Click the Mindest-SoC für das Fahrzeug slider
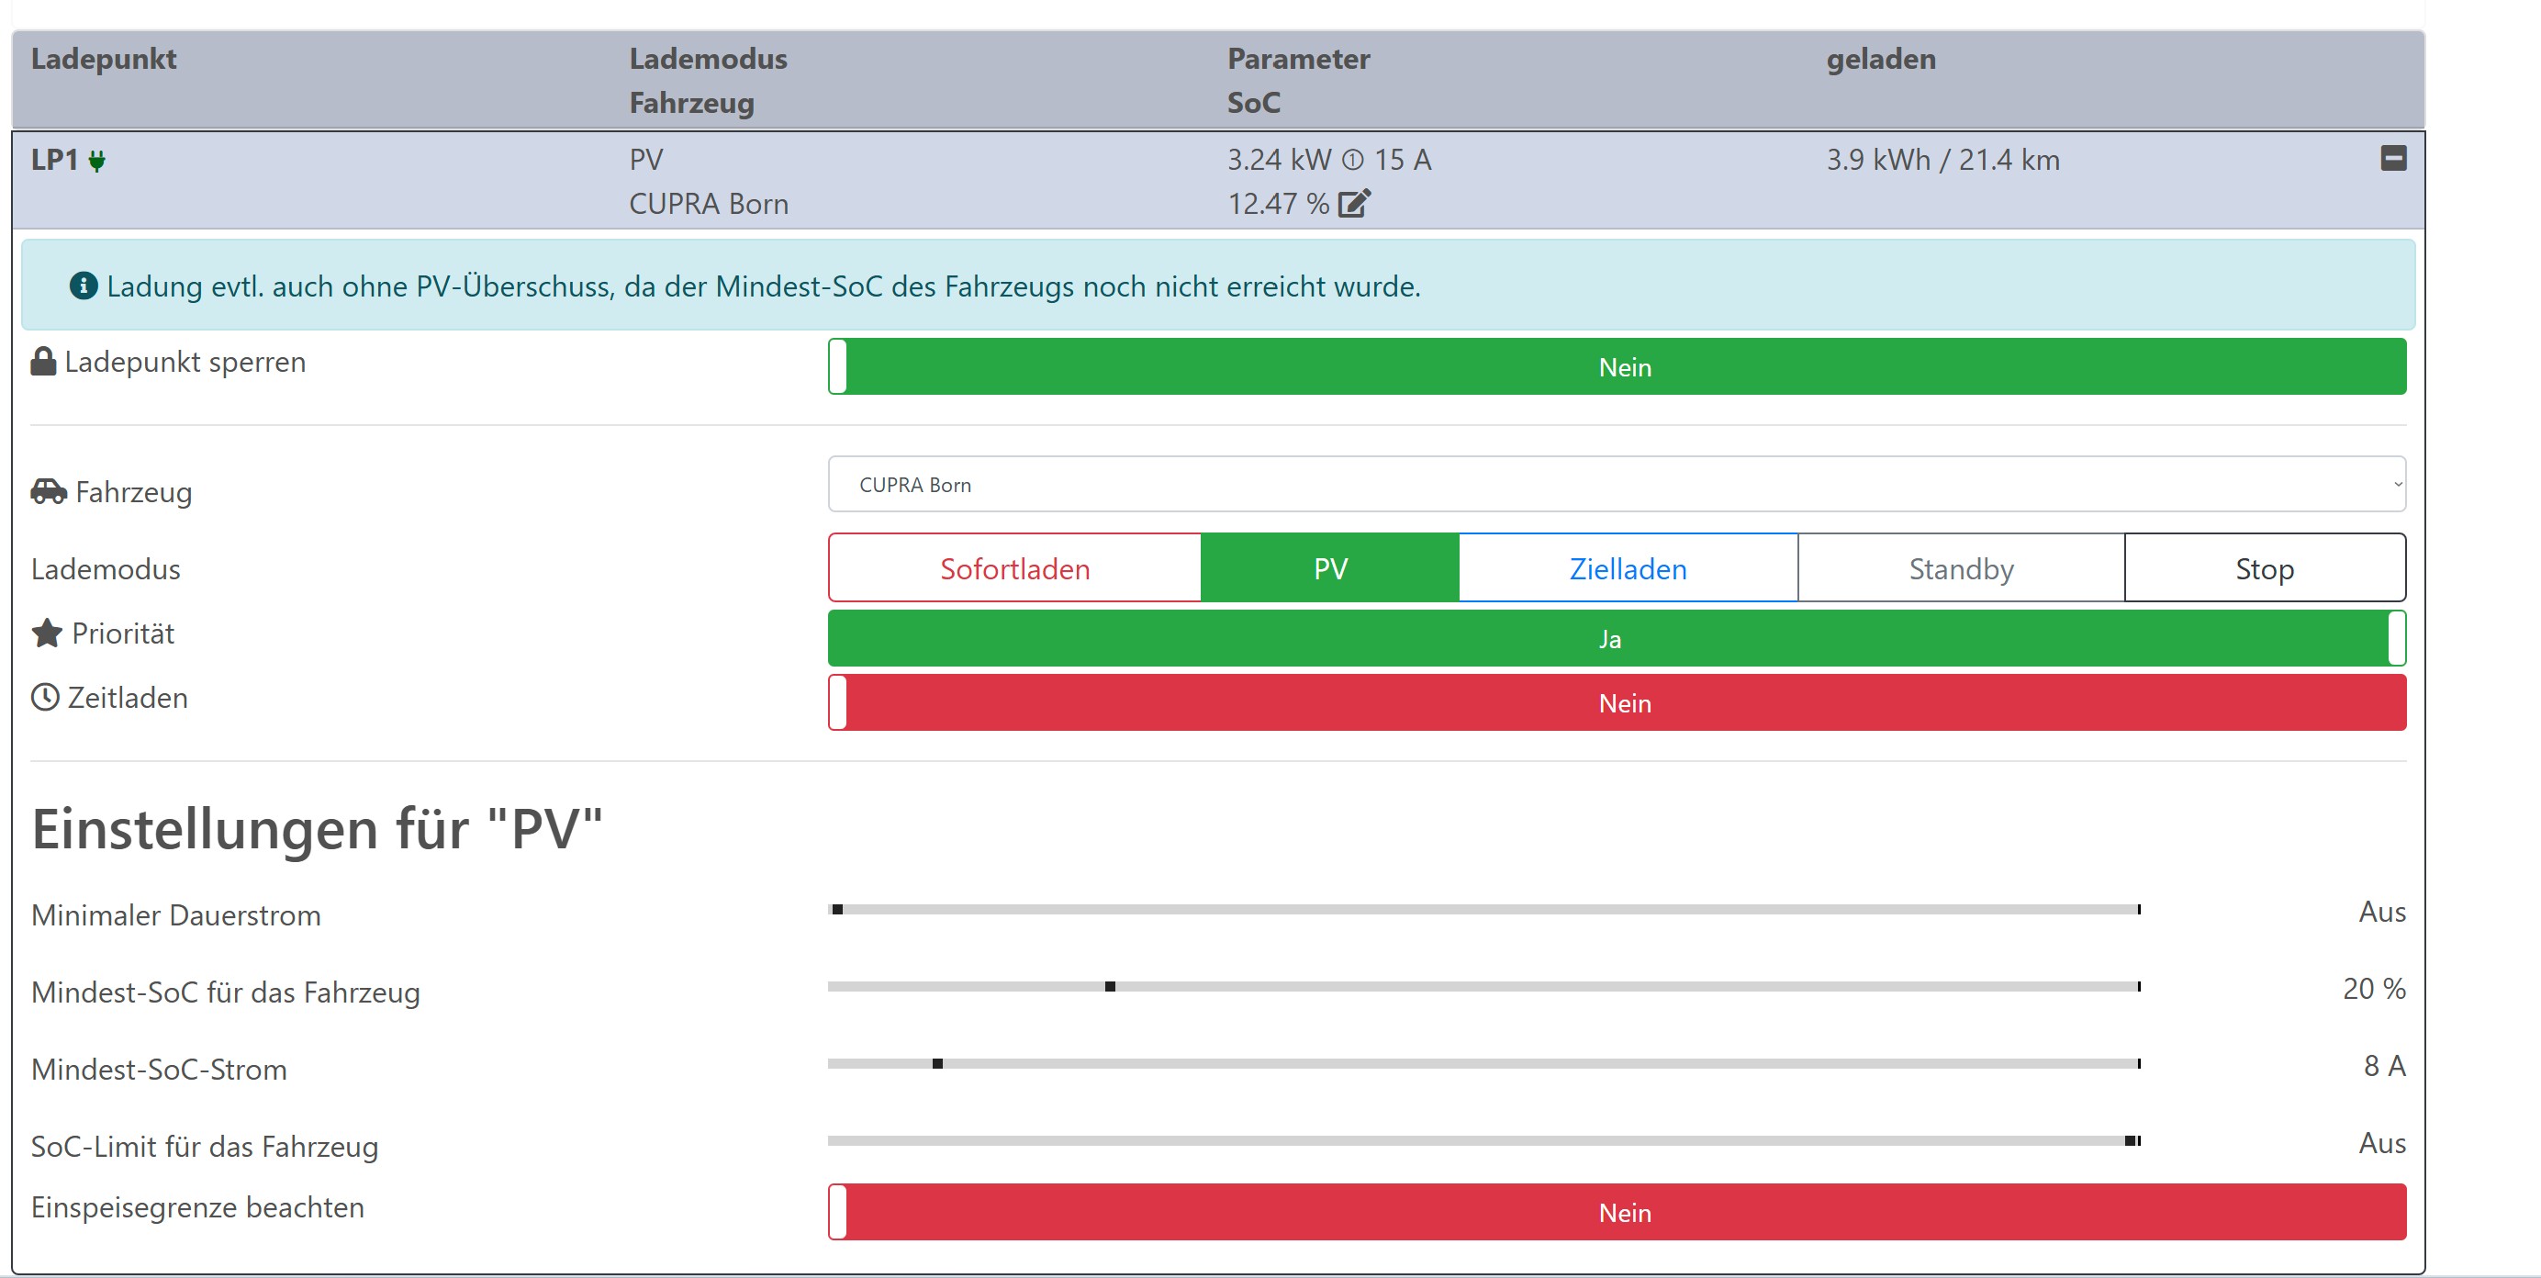 point(1110,987)
